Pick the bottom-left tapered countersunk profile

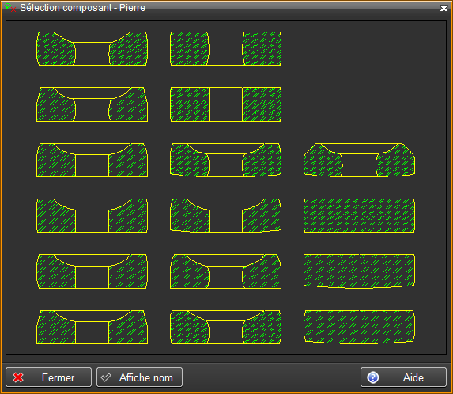[x=92, y=327]
